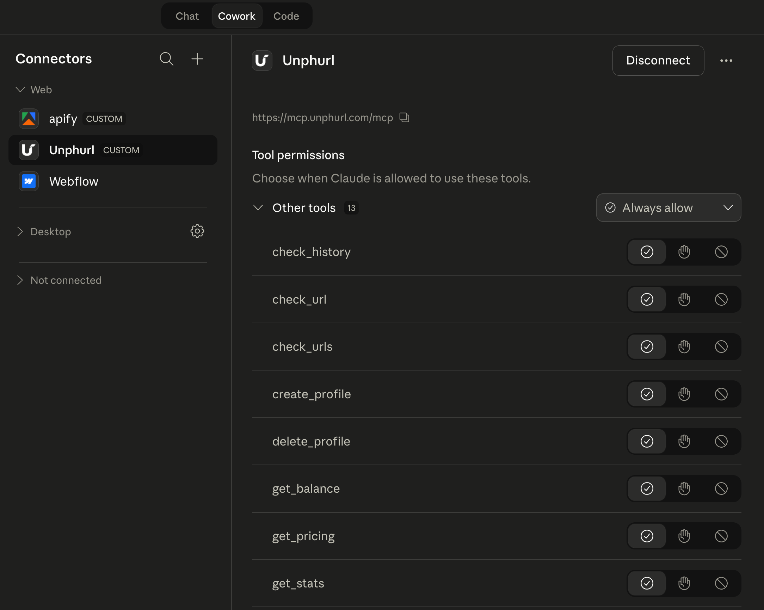
Task: Click the Unphurl logo in the header
Action: coord(262,60)
